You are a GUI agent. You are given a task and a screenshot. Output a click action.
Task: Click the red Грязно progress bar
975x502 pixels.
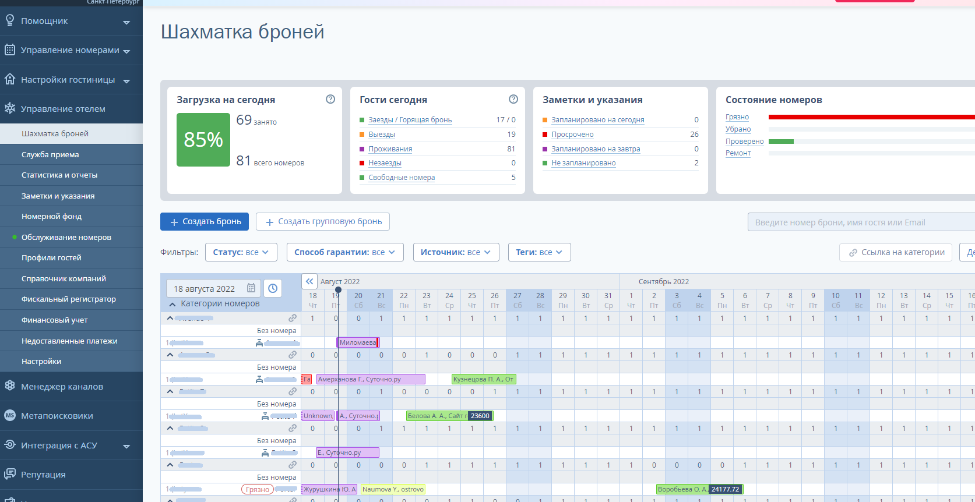pos(871,117)
